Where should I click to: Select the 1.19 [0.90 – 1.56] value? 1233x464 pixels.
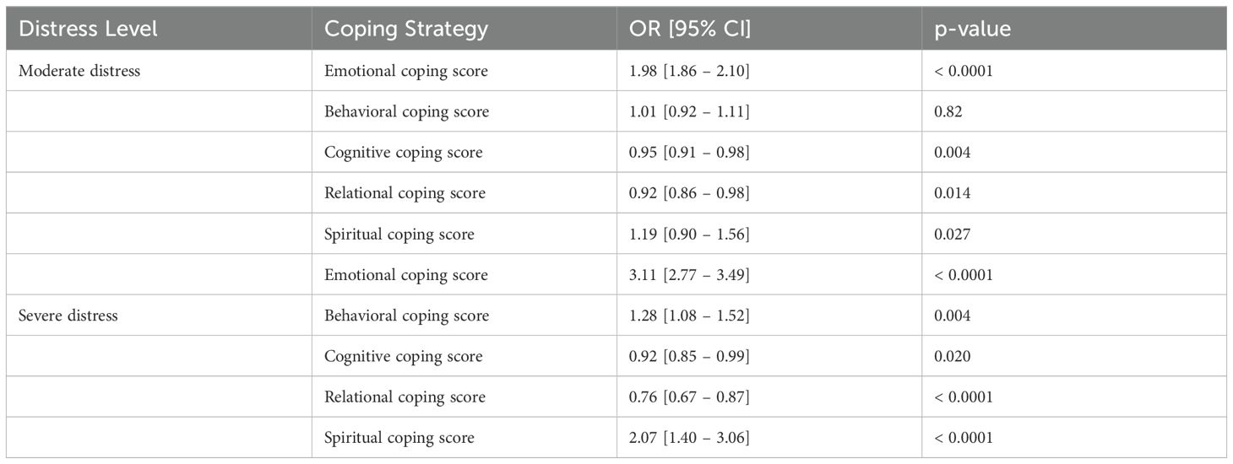[689, 234]
